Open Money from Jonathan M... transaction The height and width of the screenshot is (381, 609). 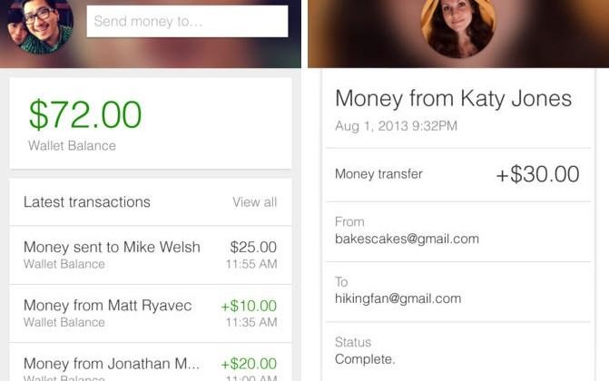[x=151, y=362]
